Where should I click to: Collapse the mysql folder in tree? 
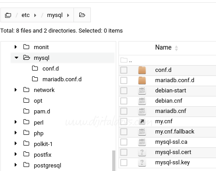[x=16, y=58]
